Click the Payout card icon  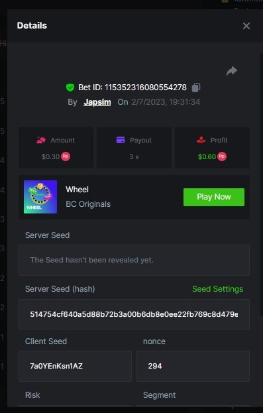(121, 140)
